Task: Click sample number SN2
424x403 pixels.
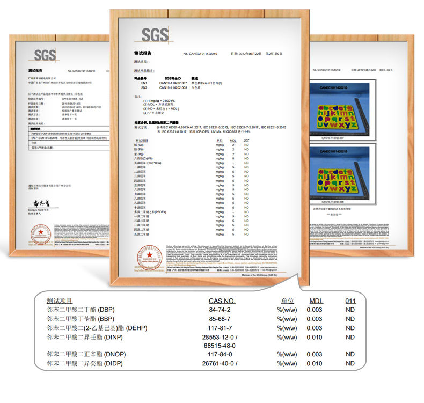Action: click(144, 88)
